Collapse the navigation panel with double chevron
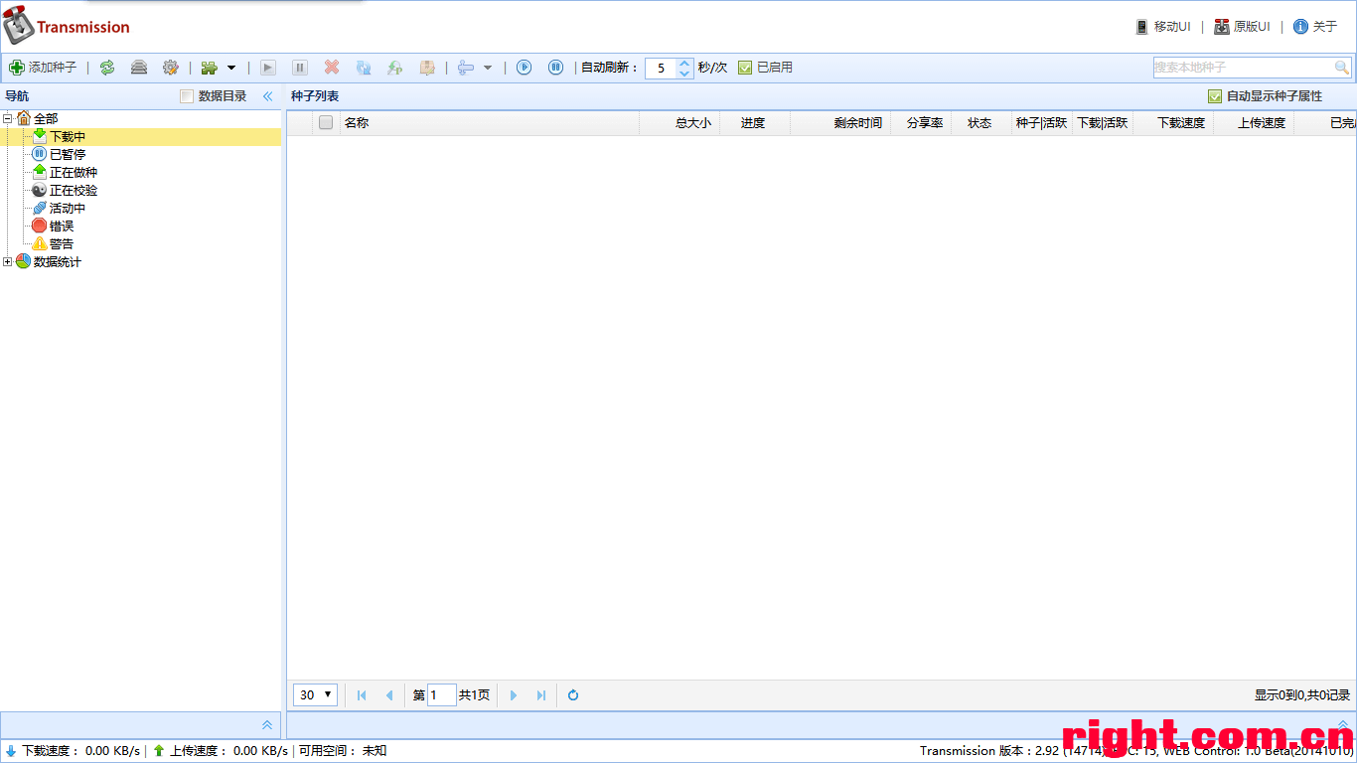This screenshot has height=763, width=1357. coord(267,96)
